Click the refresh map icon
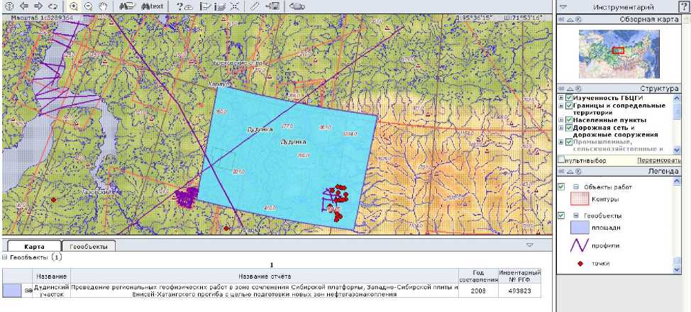Image resolution: width=691 pixels, height=312 pixels. [x=52, y=6]
